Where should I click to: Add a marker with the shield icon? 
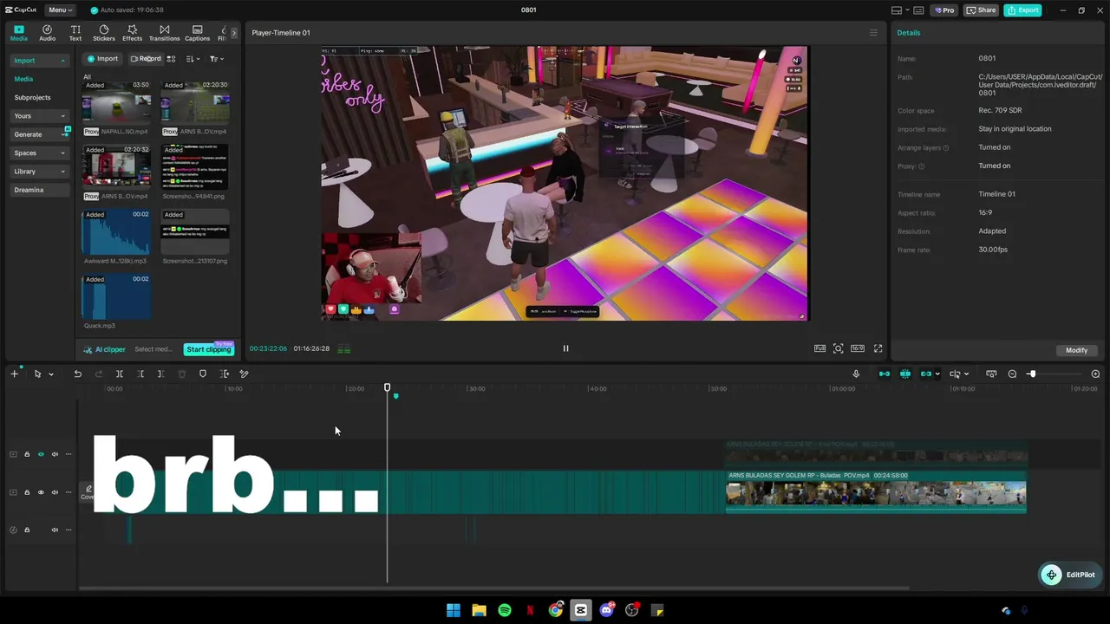coord(203,374)
